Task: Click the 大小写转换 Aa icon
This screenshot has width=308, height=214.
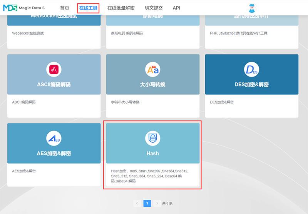Action: [x=152, y=69]
